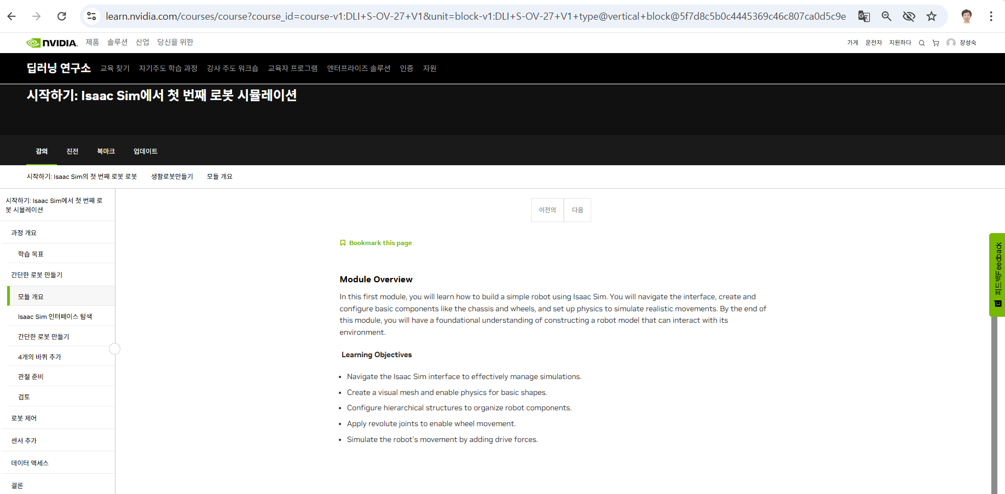Open the green Feedback side tab

click(x=997, y=275)
